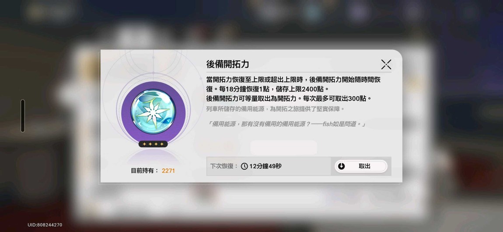Screen dimensions: 503x232
Task: Click the gray 列車所儲存的備用能源 lore text
Action: point(276,109)
